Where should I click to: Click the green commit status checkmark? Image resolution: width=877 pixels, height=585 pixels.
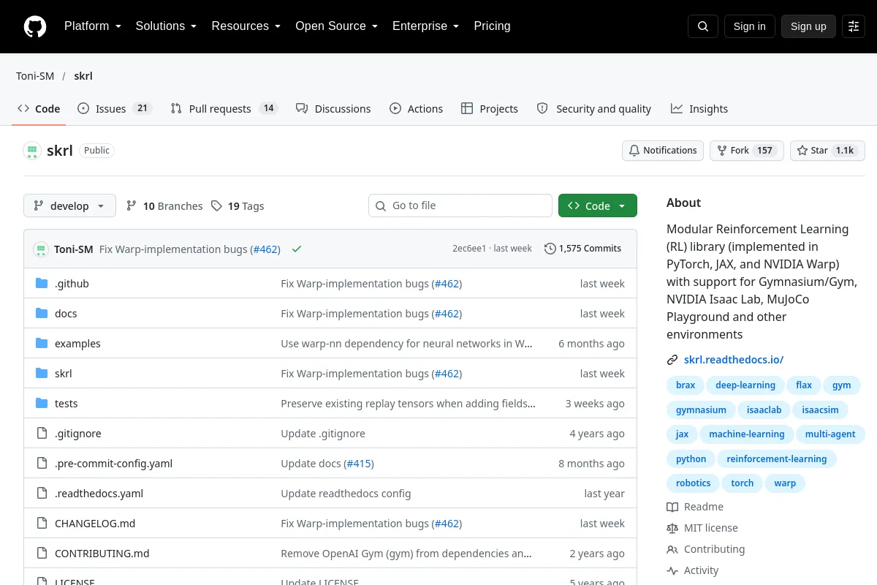pyautogui.click(x=297, y=249)
